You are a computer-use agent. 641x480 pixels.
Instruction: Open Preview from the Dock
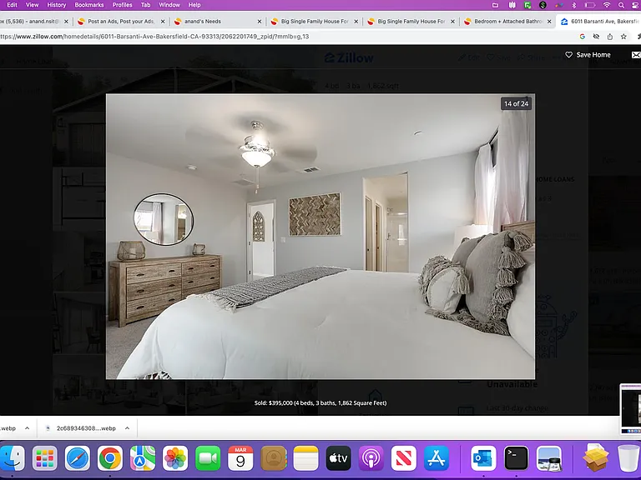point(548,458)
